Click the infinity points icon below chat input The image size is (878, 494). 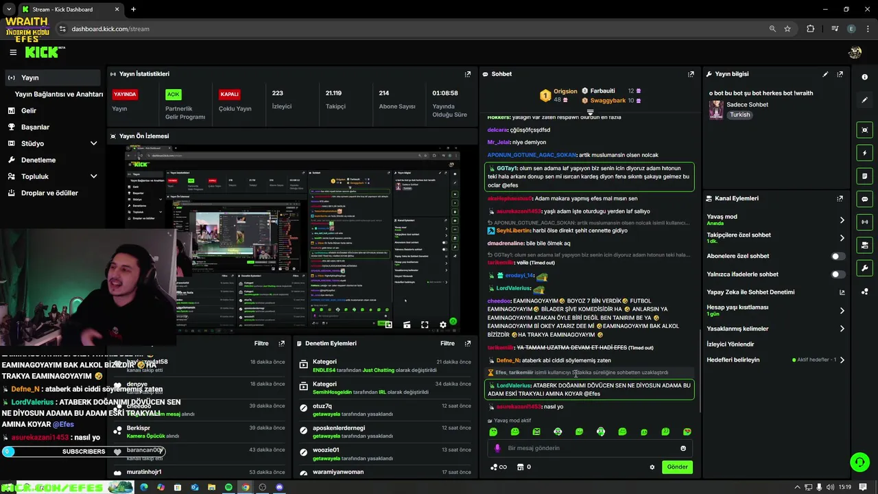pyautogui.click(x=499, y=467)
